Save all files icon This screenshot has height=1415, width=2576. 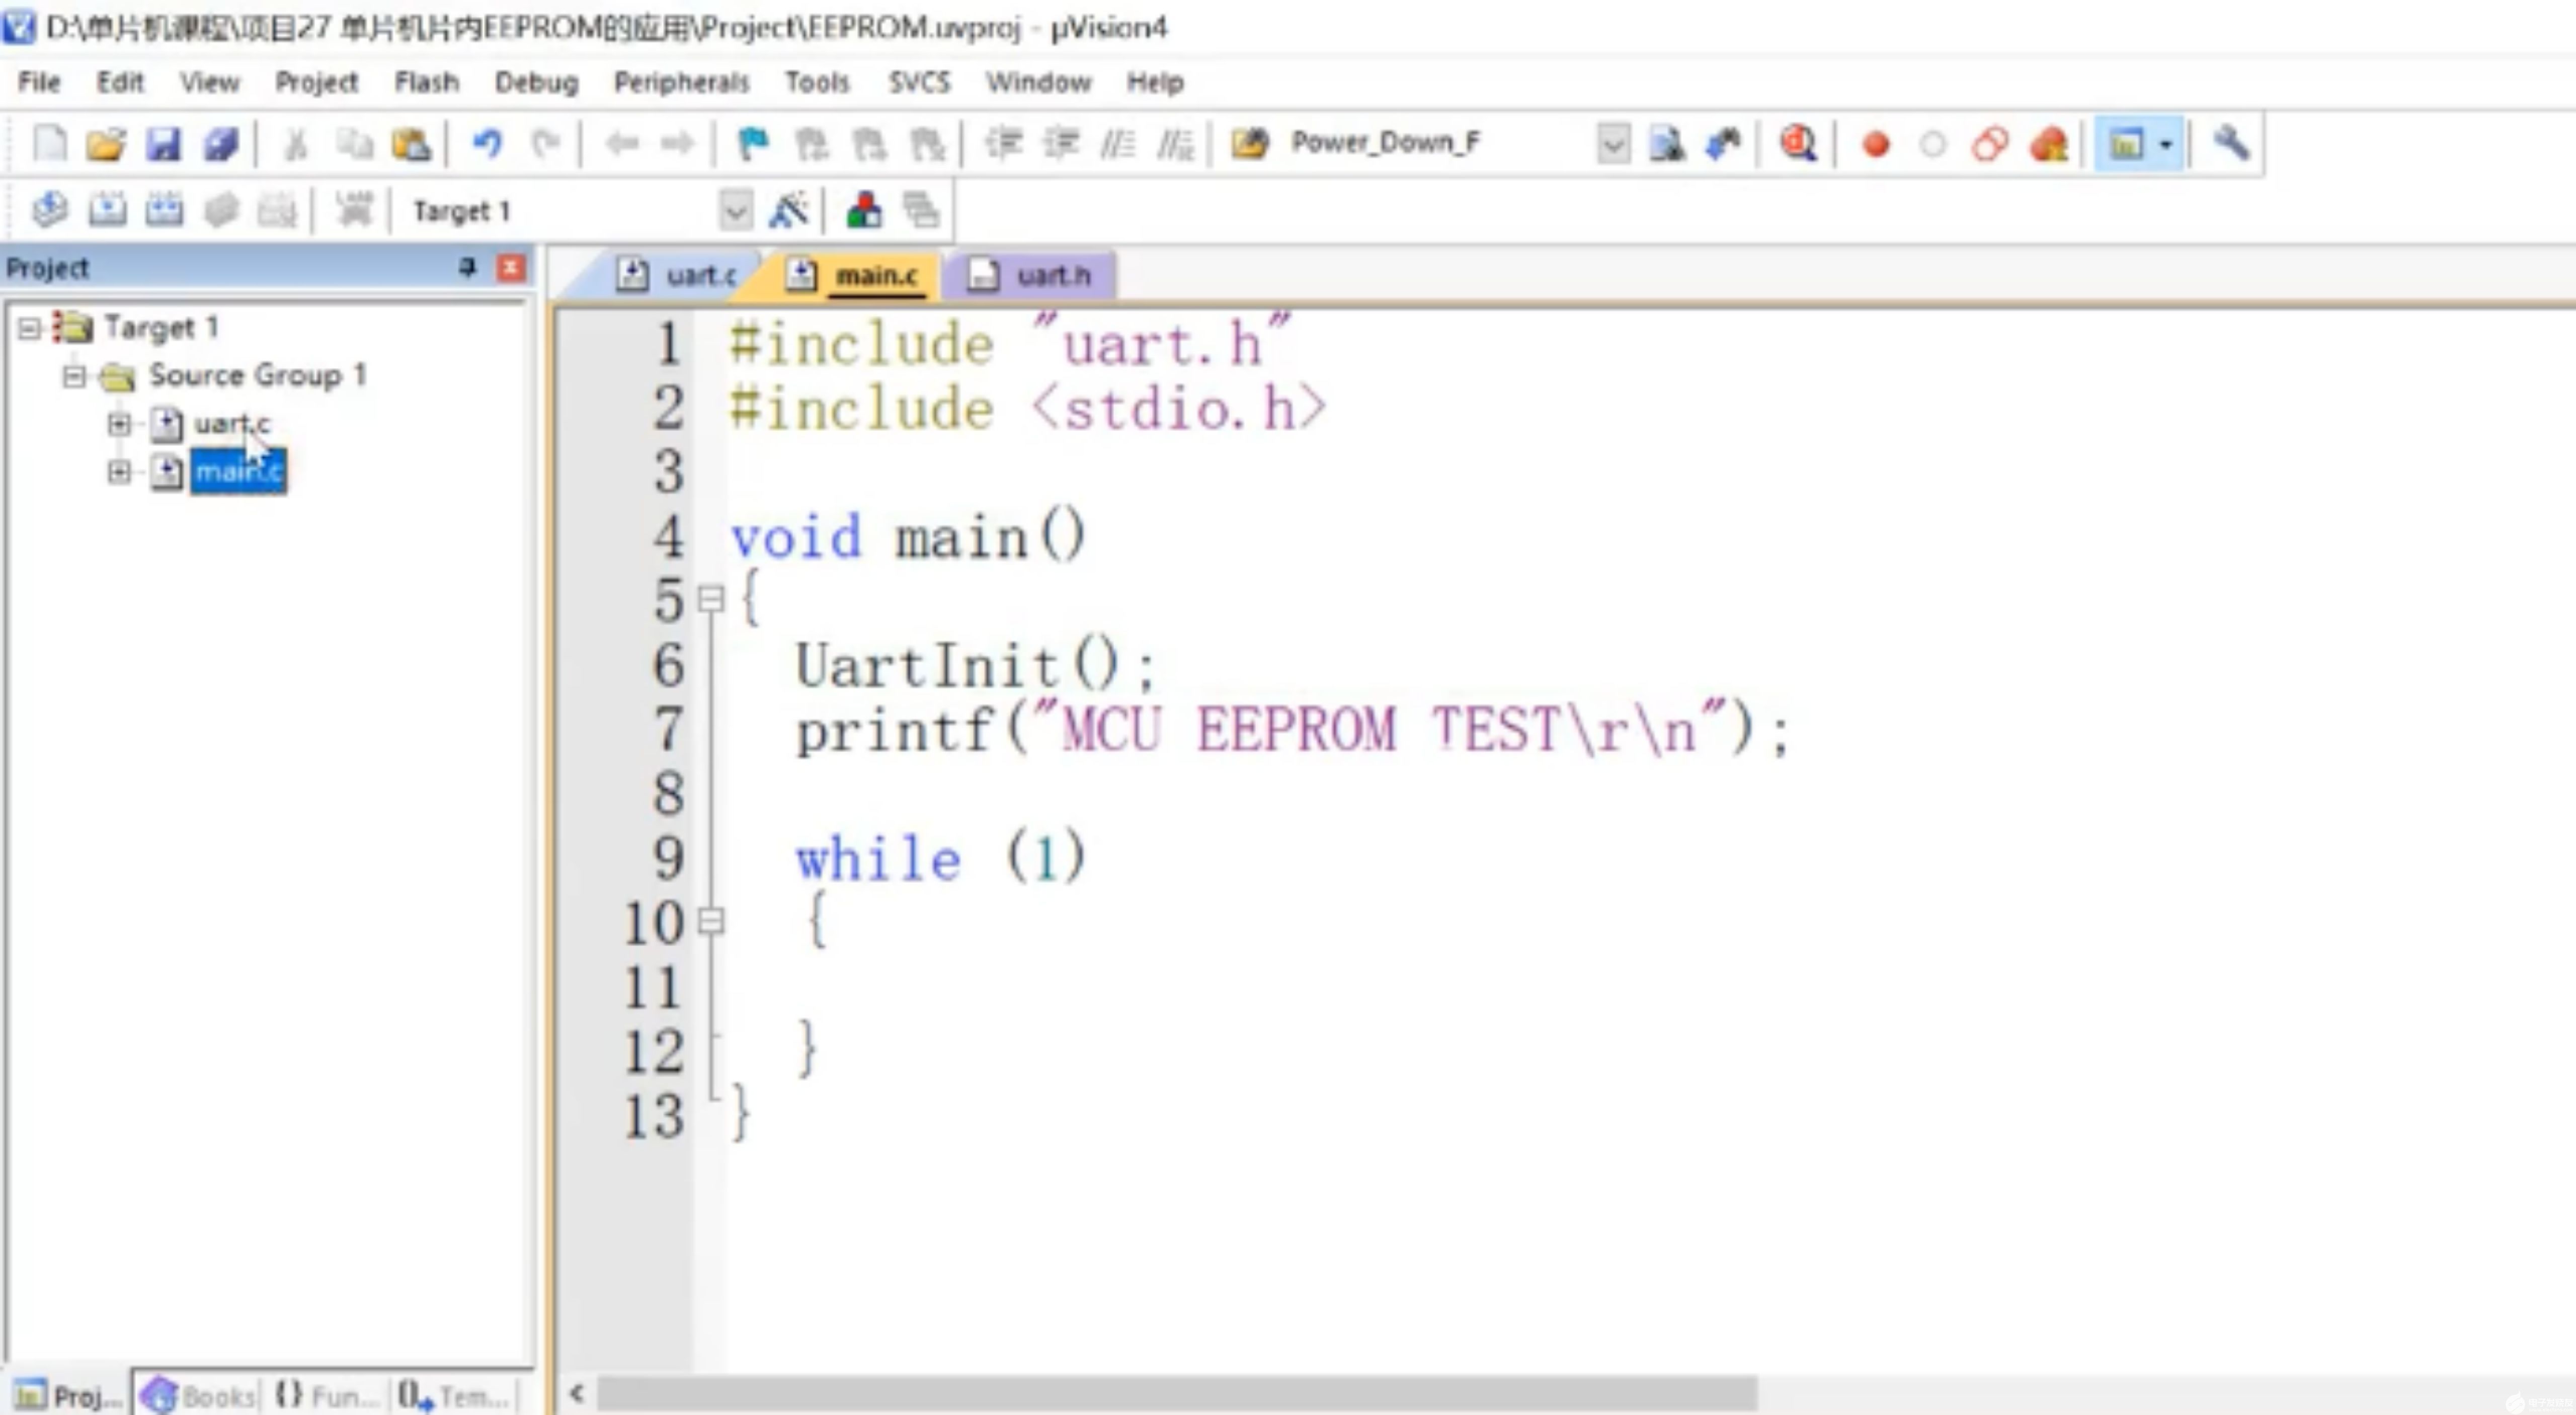[221, 144]
